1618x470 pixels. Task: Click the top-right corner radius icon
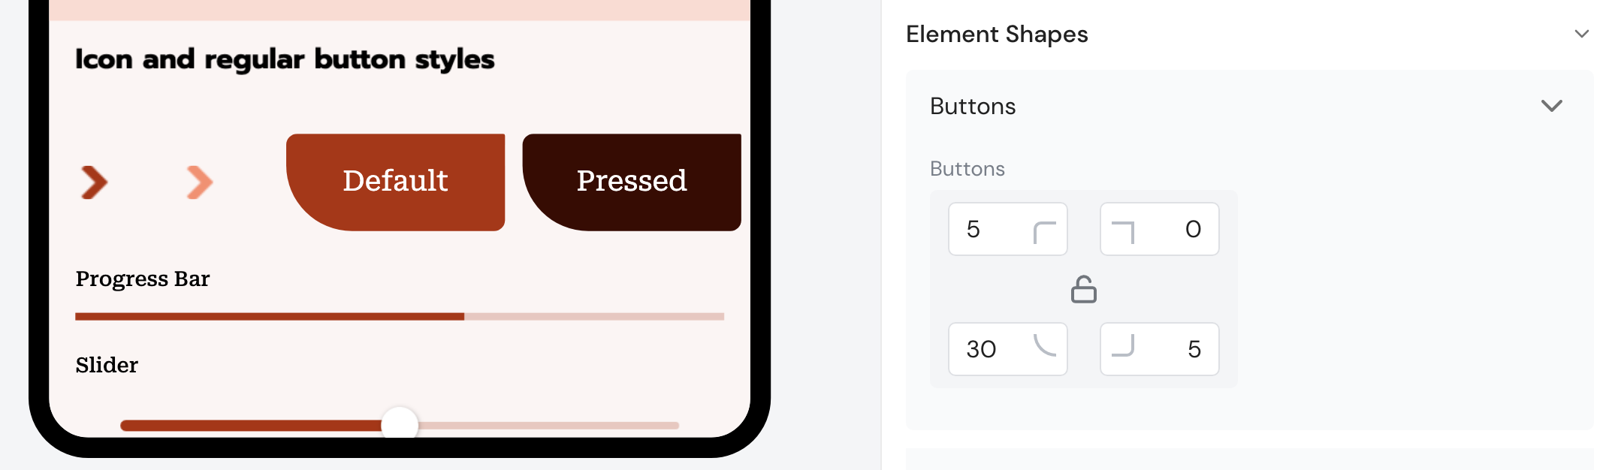pyautogui.click(x=1123, y=233)
